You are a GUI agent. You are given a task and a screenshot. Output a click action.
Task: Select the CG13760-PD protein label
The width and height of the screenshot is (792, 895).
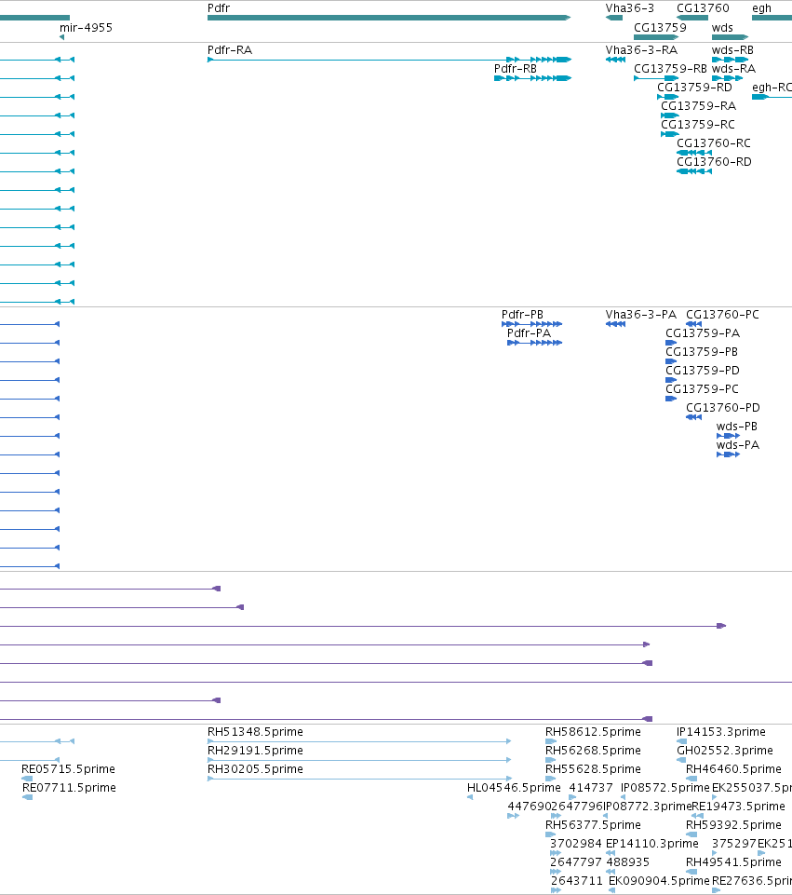point(722,408)
